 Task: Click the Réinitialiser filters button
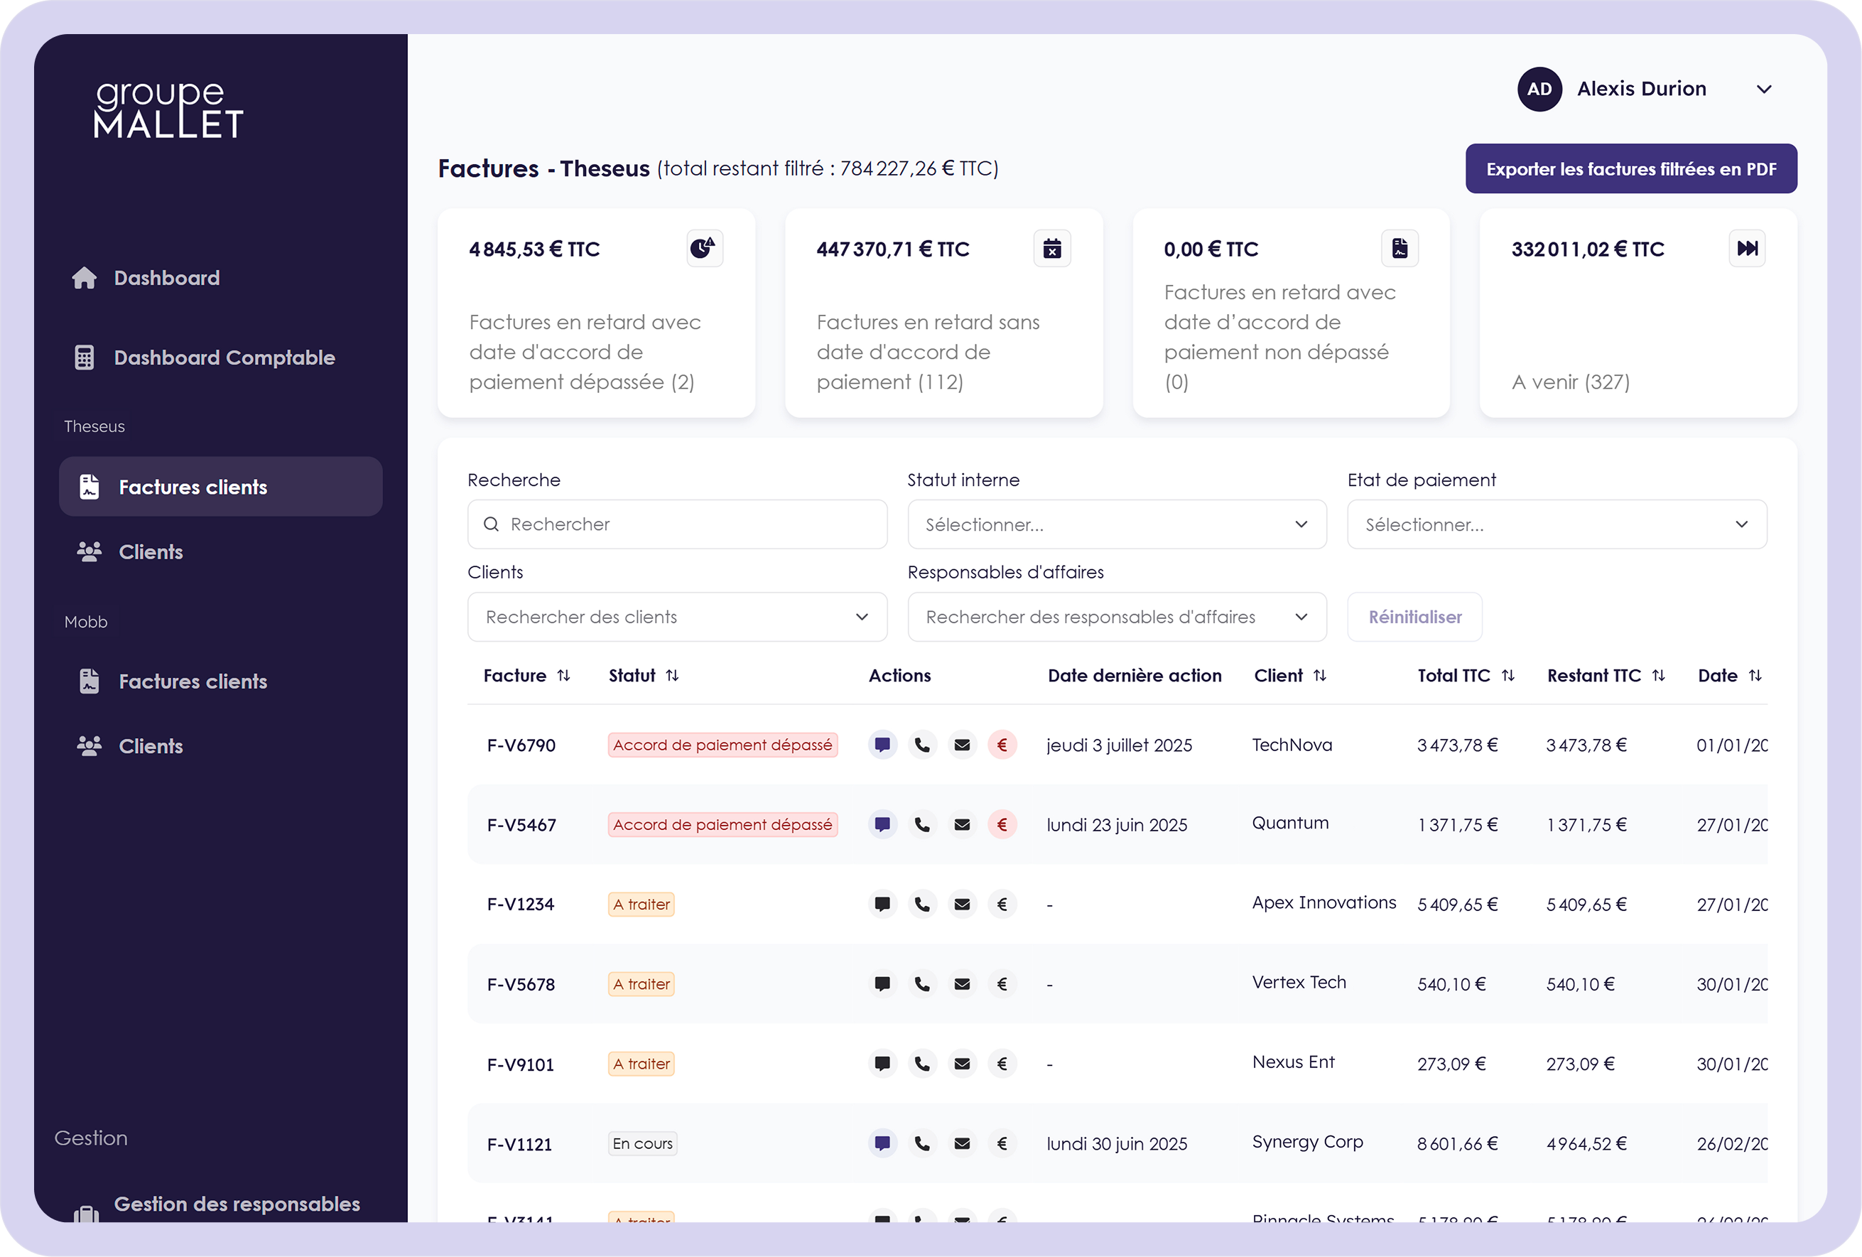click(x=1414, y=617)
